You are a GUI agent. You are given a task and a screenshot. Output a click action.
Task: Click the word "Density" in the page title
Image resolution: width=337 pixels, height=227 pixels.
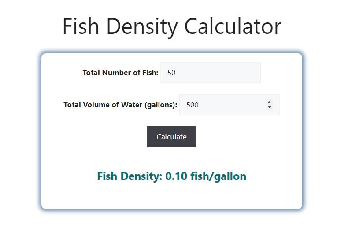[x=142, y=27]
